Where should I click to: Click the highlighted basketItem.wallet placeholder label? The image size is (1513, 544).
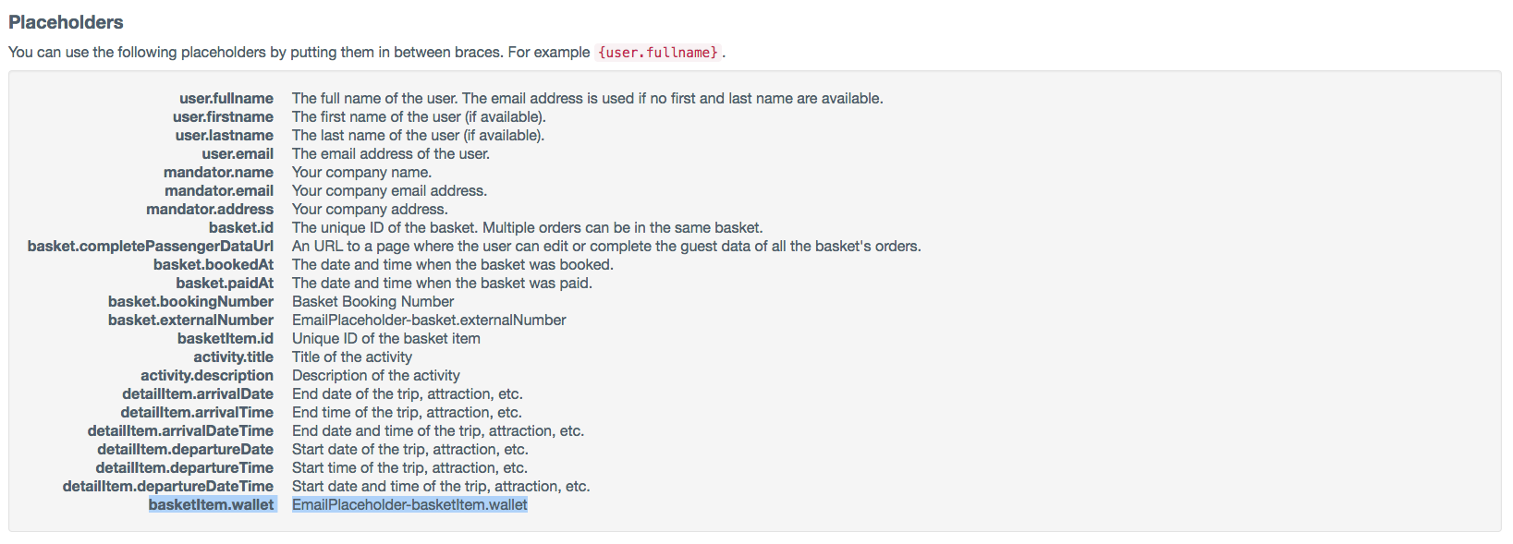212,504
